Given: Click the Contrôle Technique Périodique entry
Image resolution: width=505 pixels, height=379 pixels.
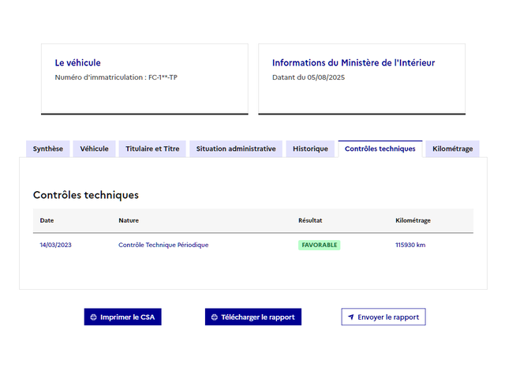Looking at the screenshot, I should 163,245.
